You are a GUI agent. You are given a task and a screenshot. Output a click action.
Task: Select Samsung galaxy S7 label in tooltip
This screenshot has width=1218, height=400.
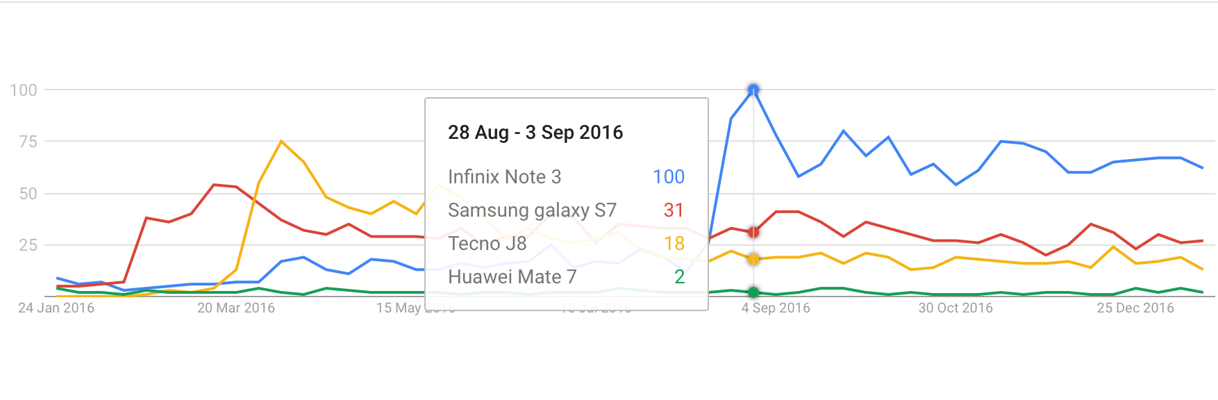(x=532, y=210)
